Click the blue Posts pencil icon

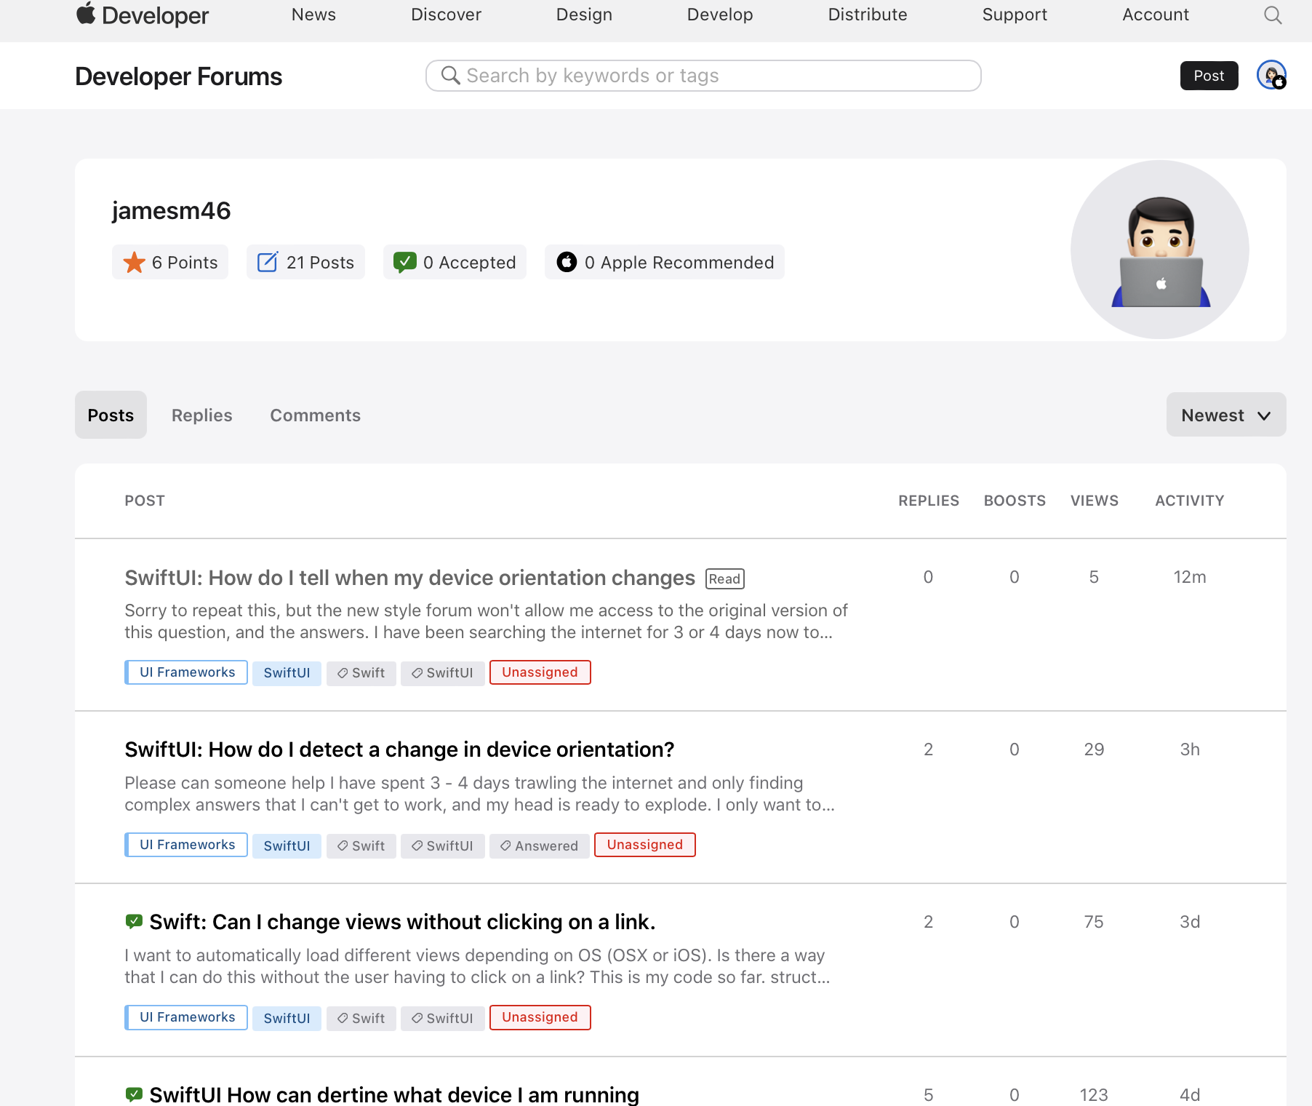pos(268,263)
